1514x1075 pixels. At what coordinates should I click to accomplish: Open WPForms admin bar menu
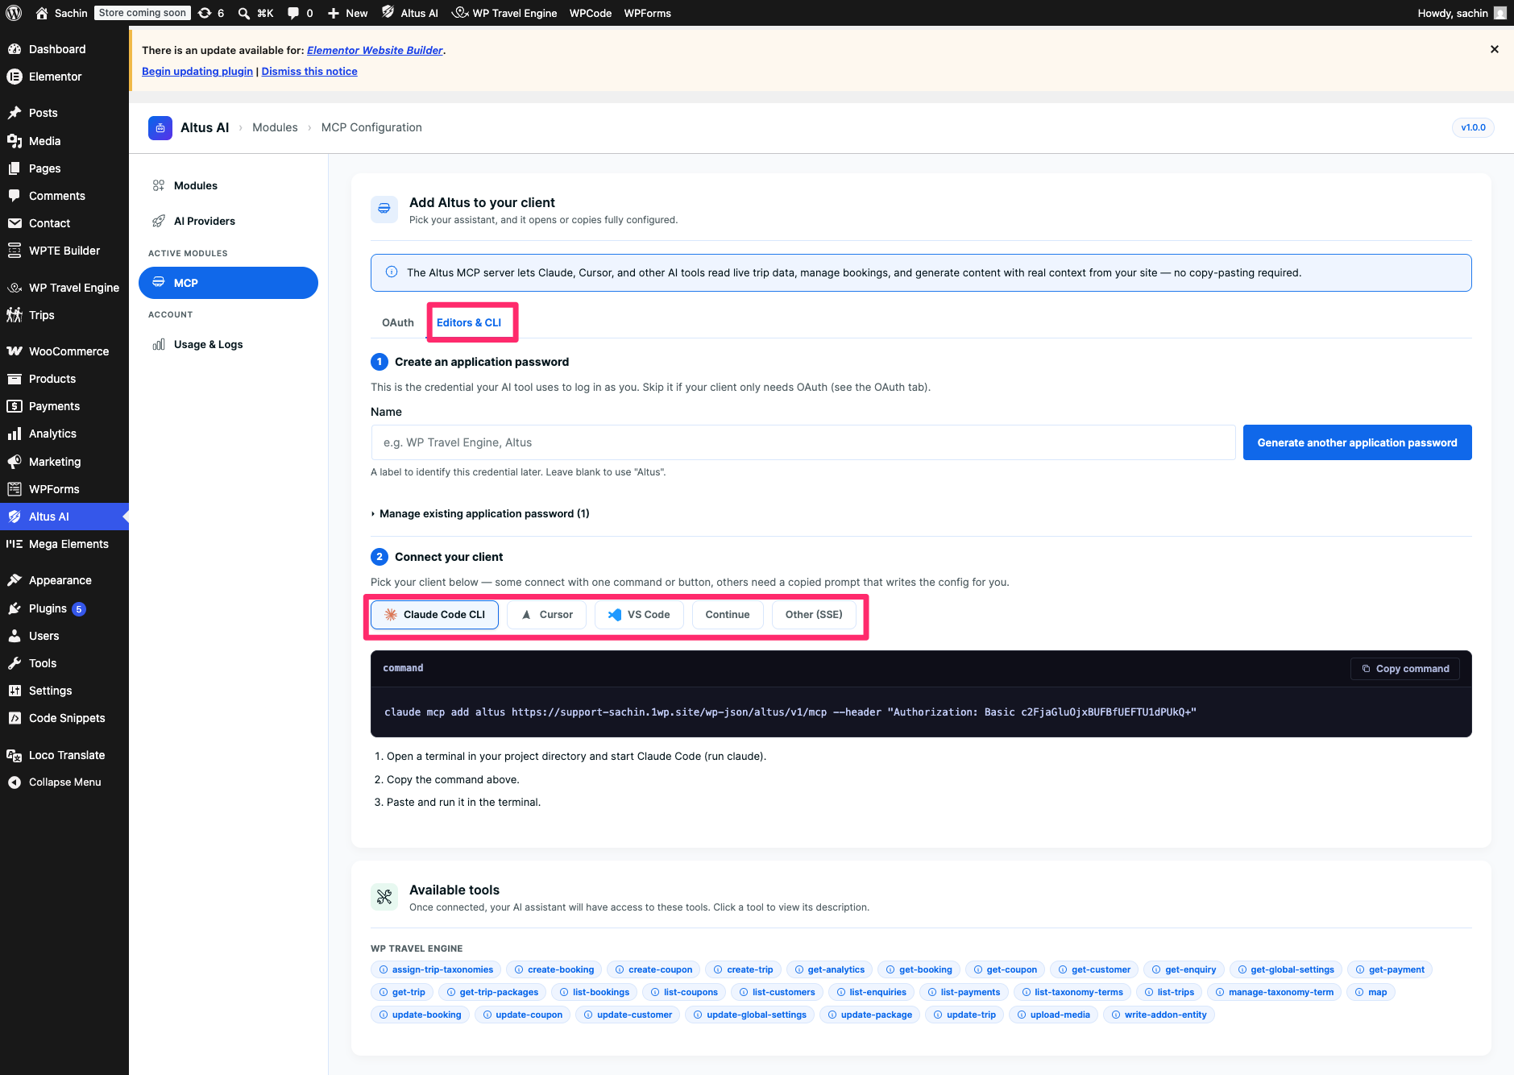(647, 13)
